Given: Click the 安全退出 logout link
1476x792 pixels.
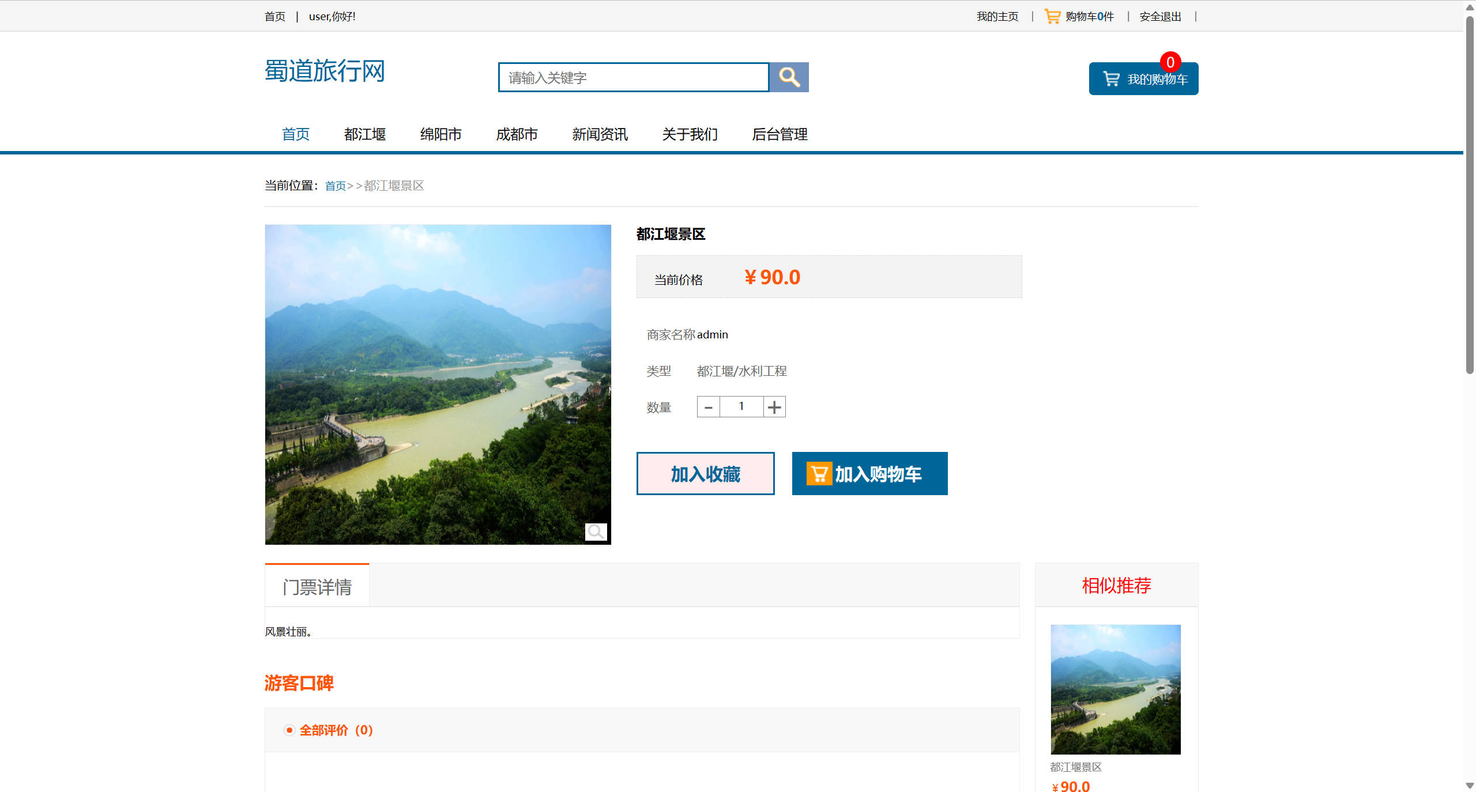Looking at the screenshot, I should 1159,16.
